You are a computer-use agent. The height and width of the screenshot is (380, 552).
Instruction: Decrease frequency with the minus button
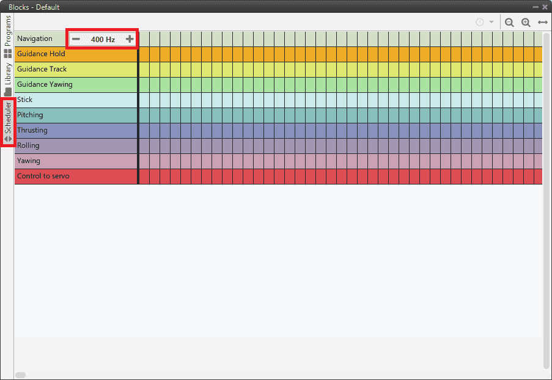(76, 39)
